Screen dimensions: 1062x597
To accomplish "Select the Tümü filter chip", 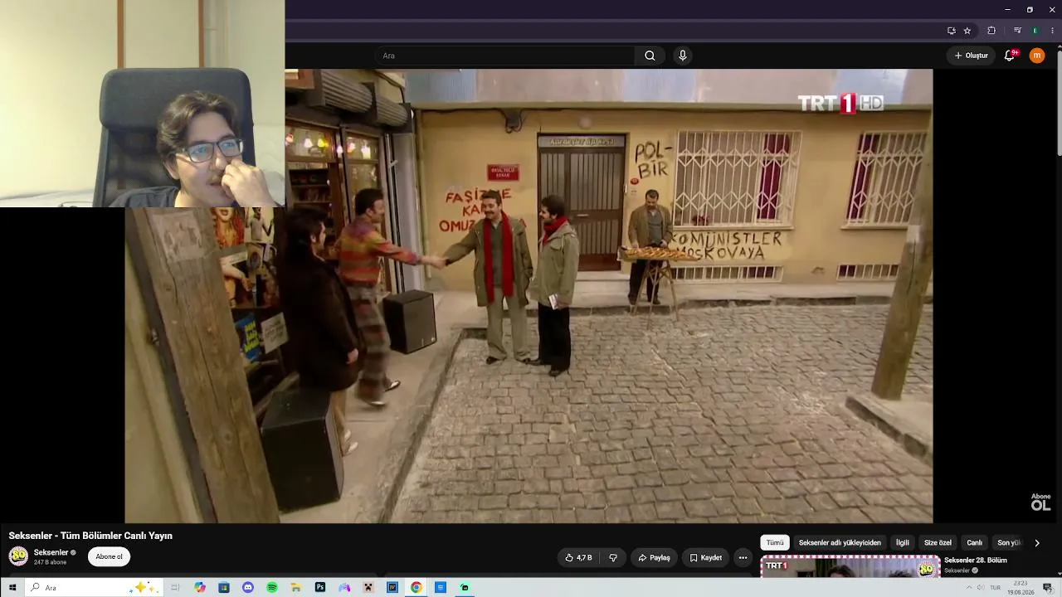I will click(x=775, y=543).
